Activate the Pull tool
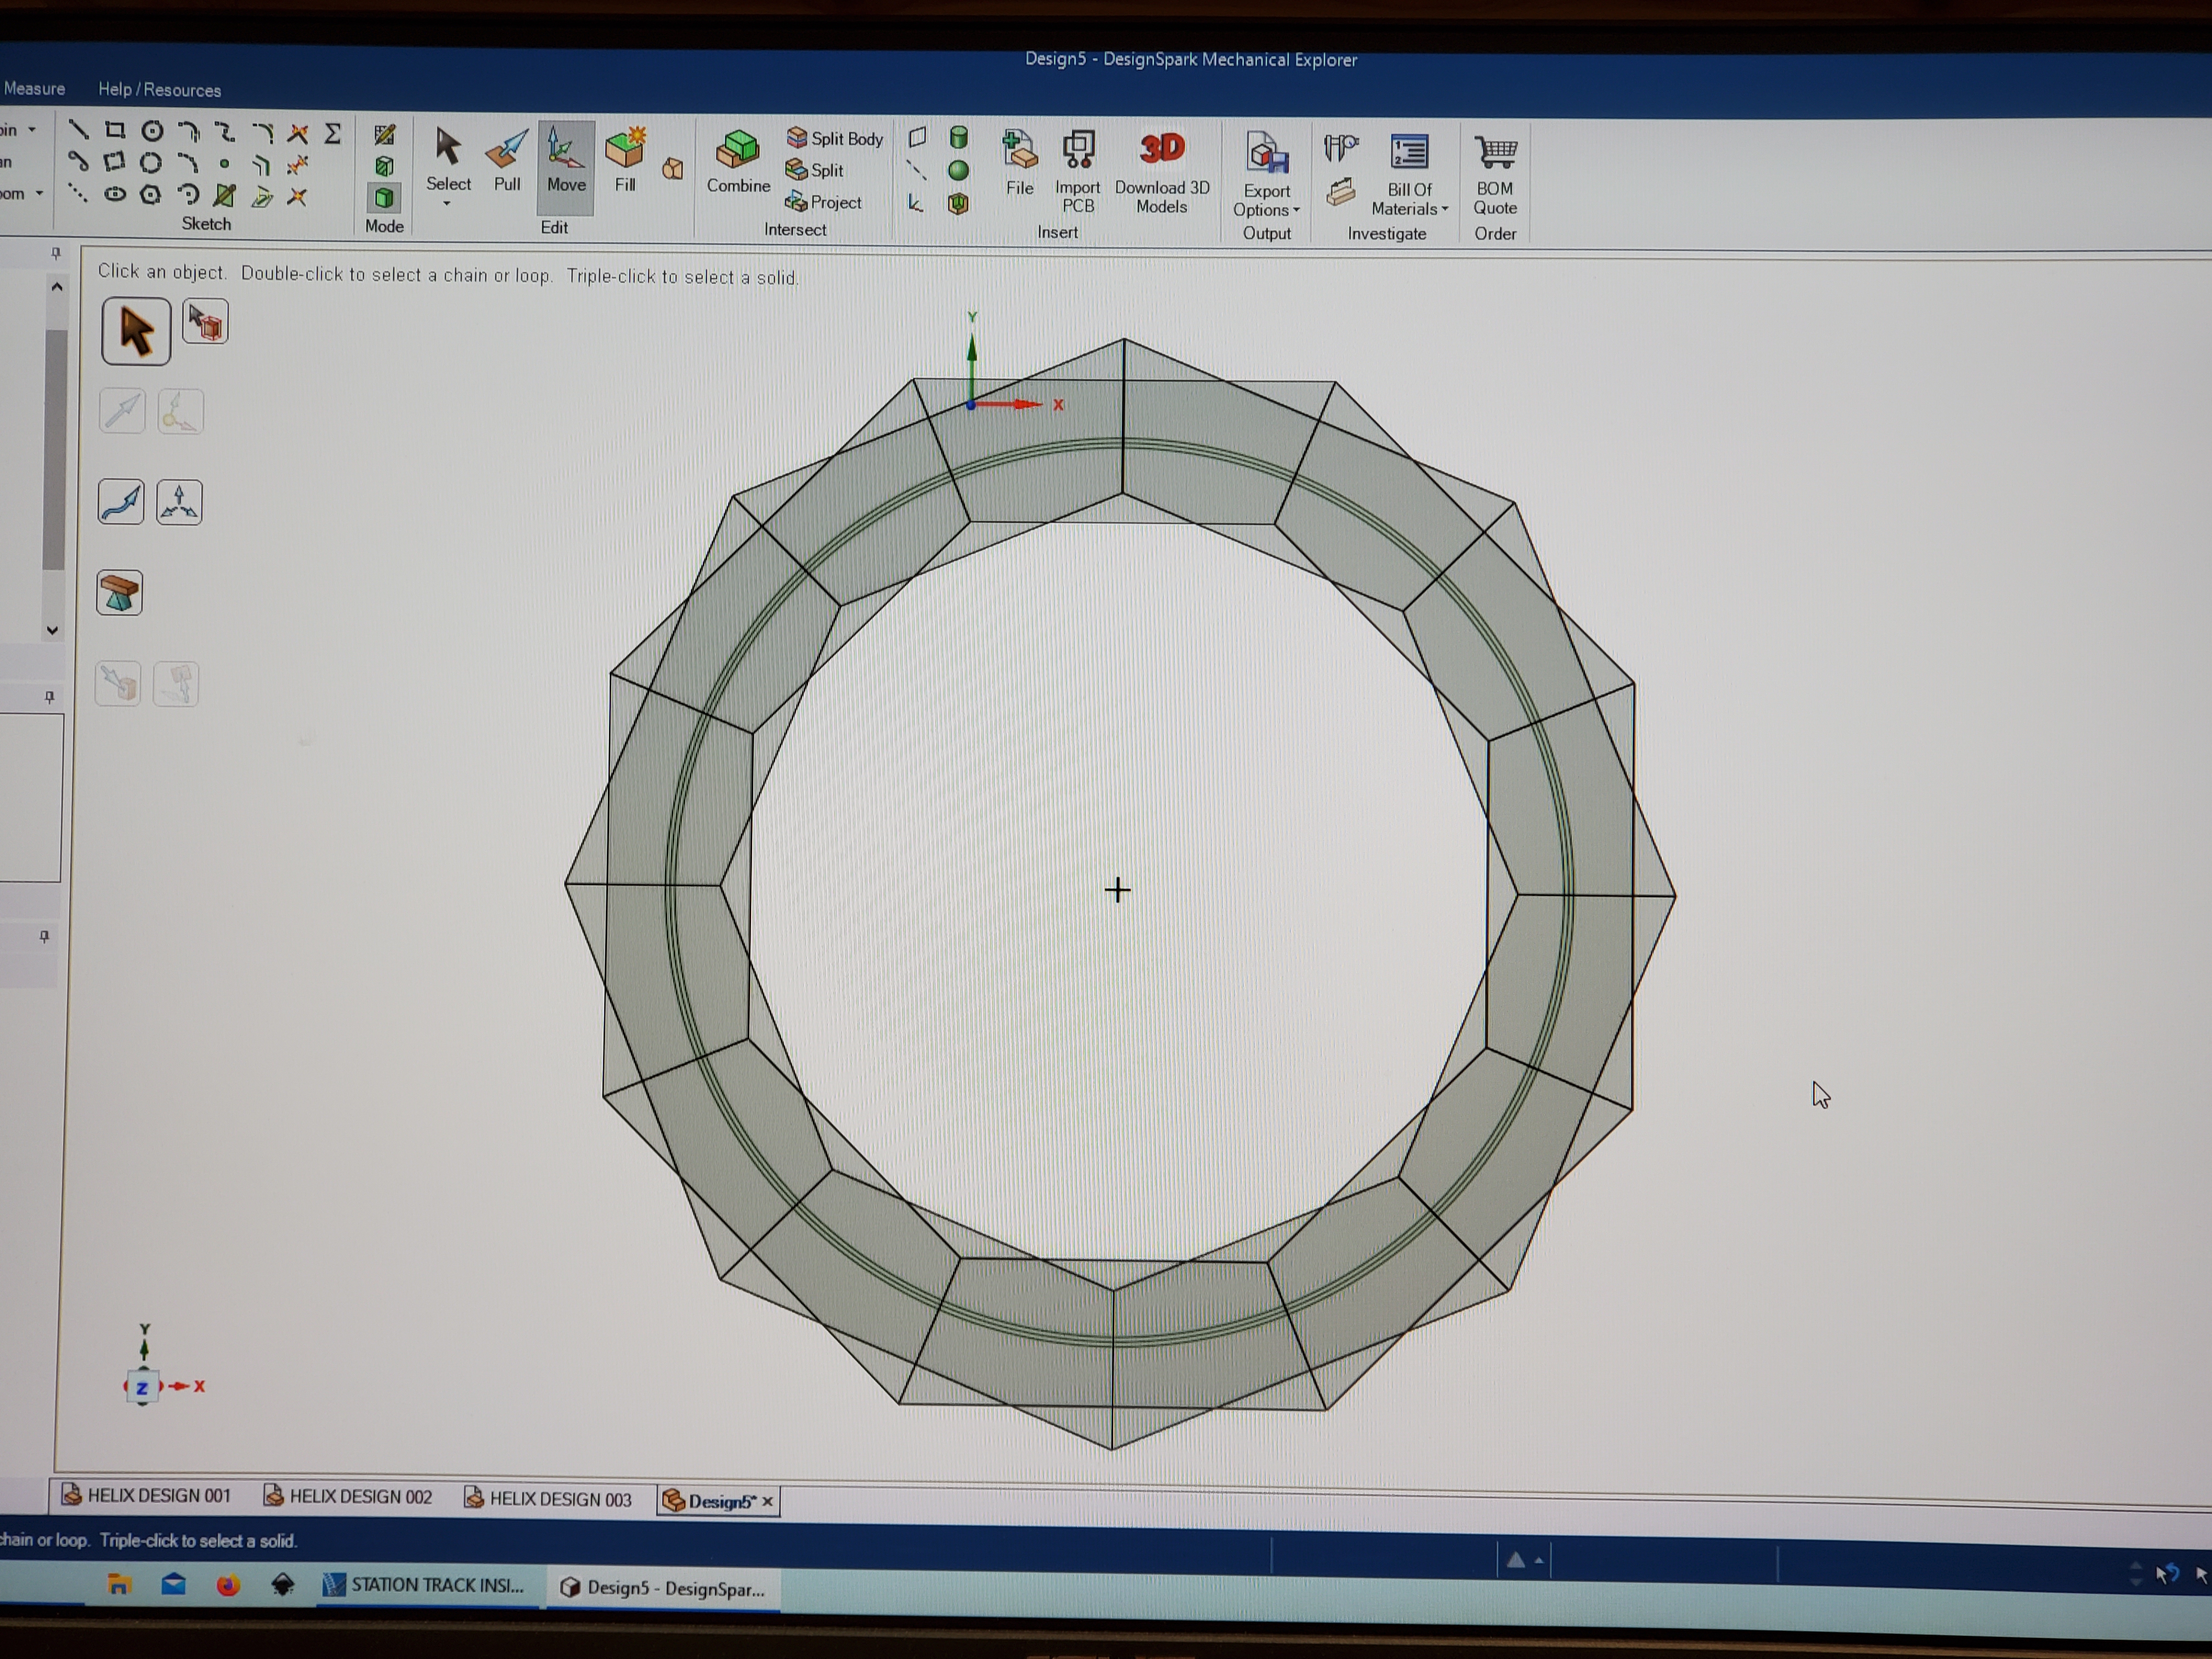Viewport: 2212px width, 1659px height. (x=507, y=161)
